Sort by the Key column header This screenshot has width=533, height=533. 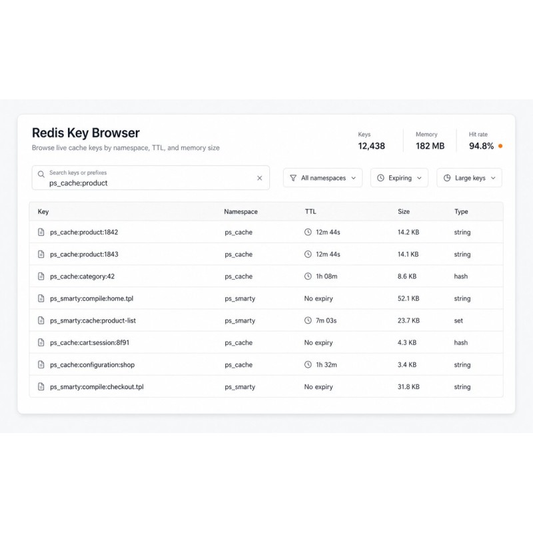(x=43, y=211)
